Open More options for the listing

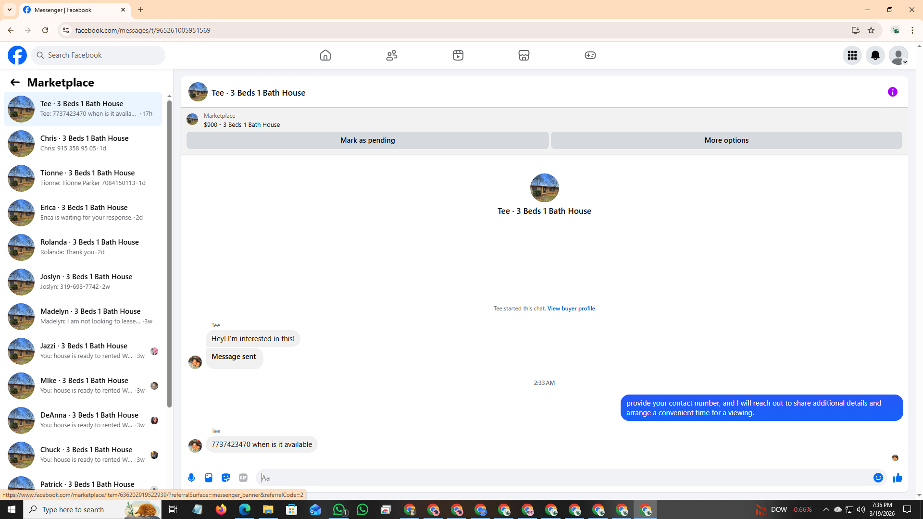[x=726, y=140]
